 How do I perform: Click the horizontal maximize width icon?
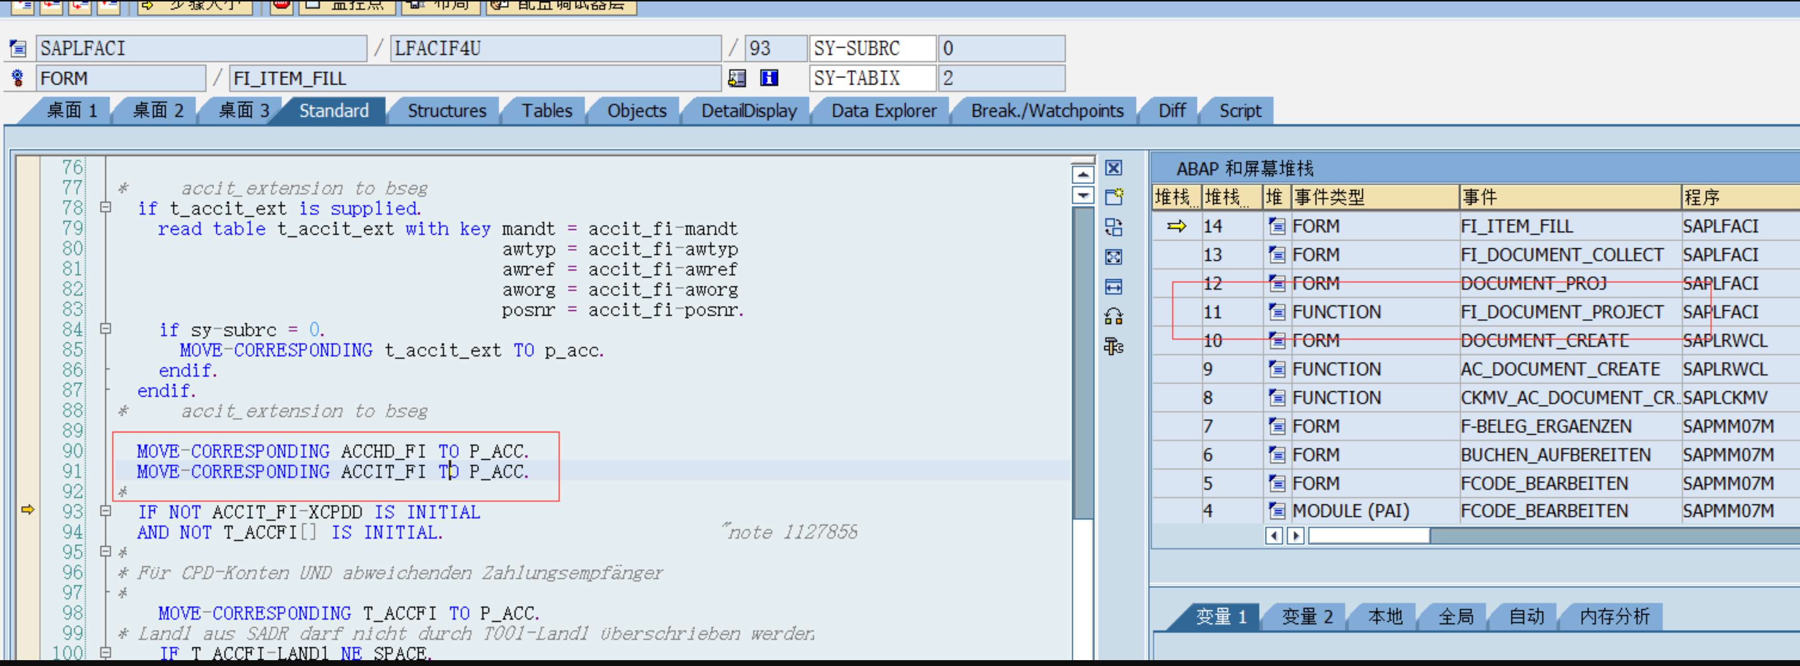tap(1113, 287)
